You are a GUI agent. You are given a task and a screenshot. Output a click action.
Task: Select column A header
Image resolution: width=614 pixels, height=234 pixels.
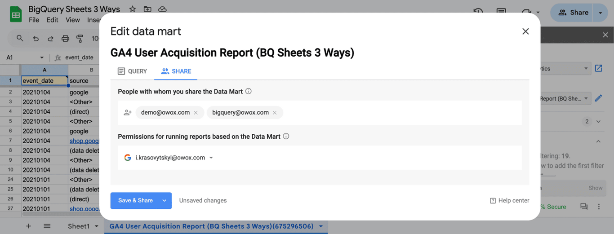click(44, 70)
